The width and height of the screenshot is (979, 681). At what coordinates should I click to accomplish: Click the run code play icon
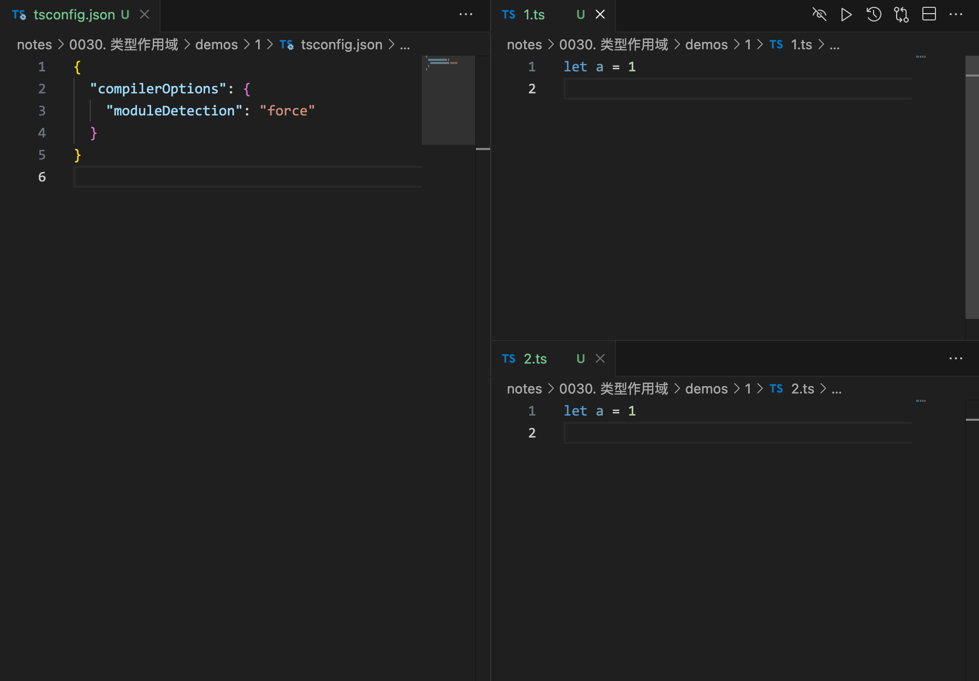846,15
